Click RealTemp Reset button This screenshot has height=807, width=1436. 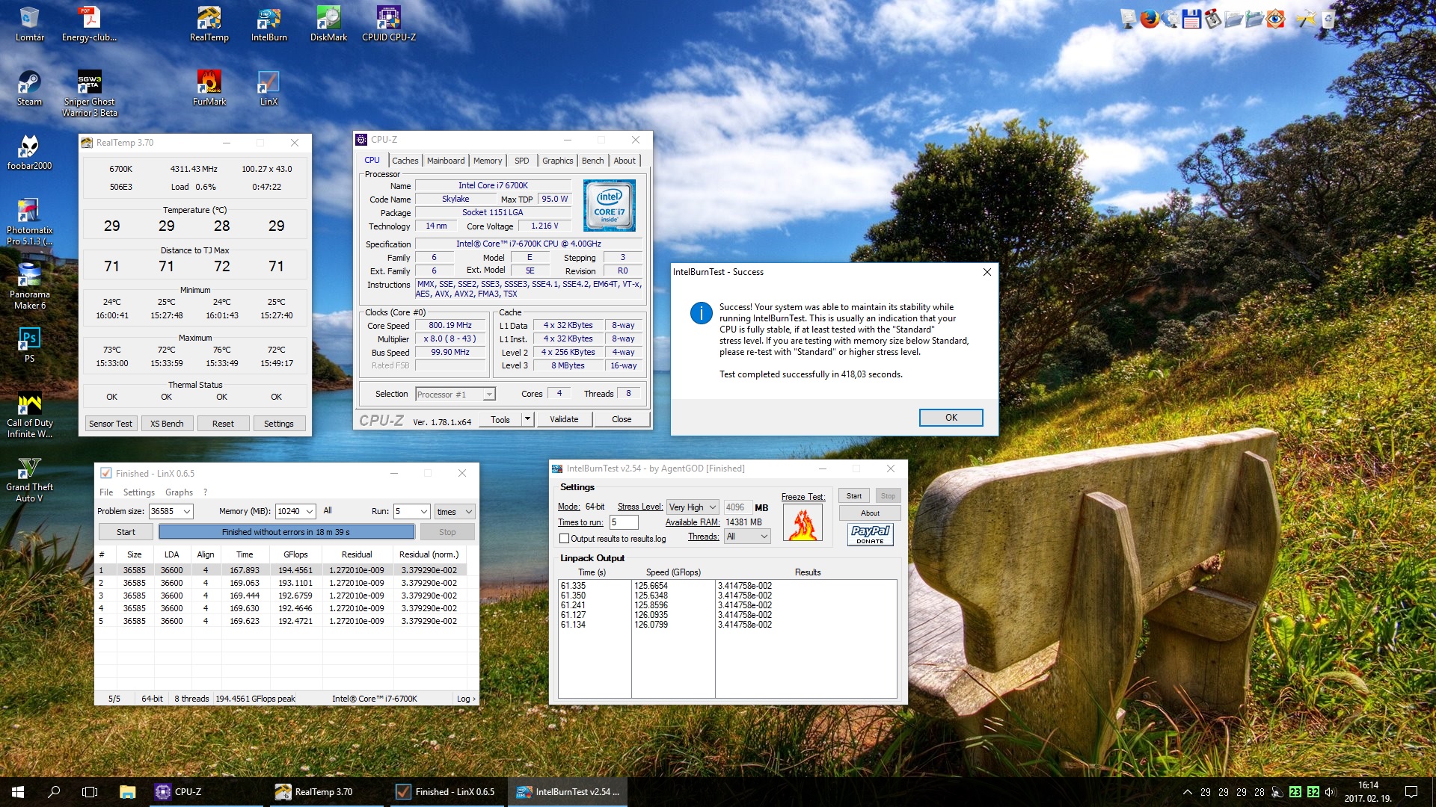click(x=223, y=424)
